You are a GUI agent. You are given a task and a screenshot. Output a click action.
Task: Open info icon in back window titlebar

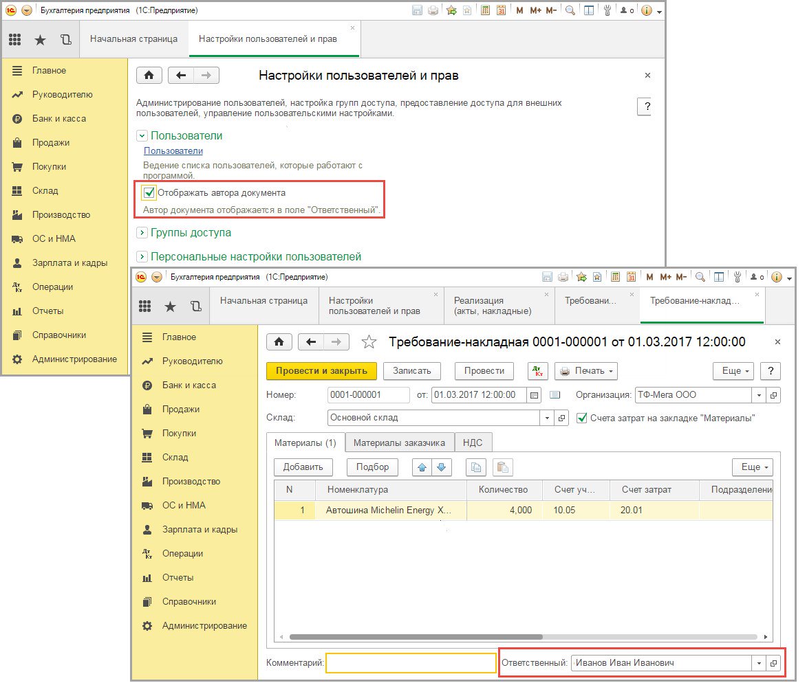(x=647, y=10)
